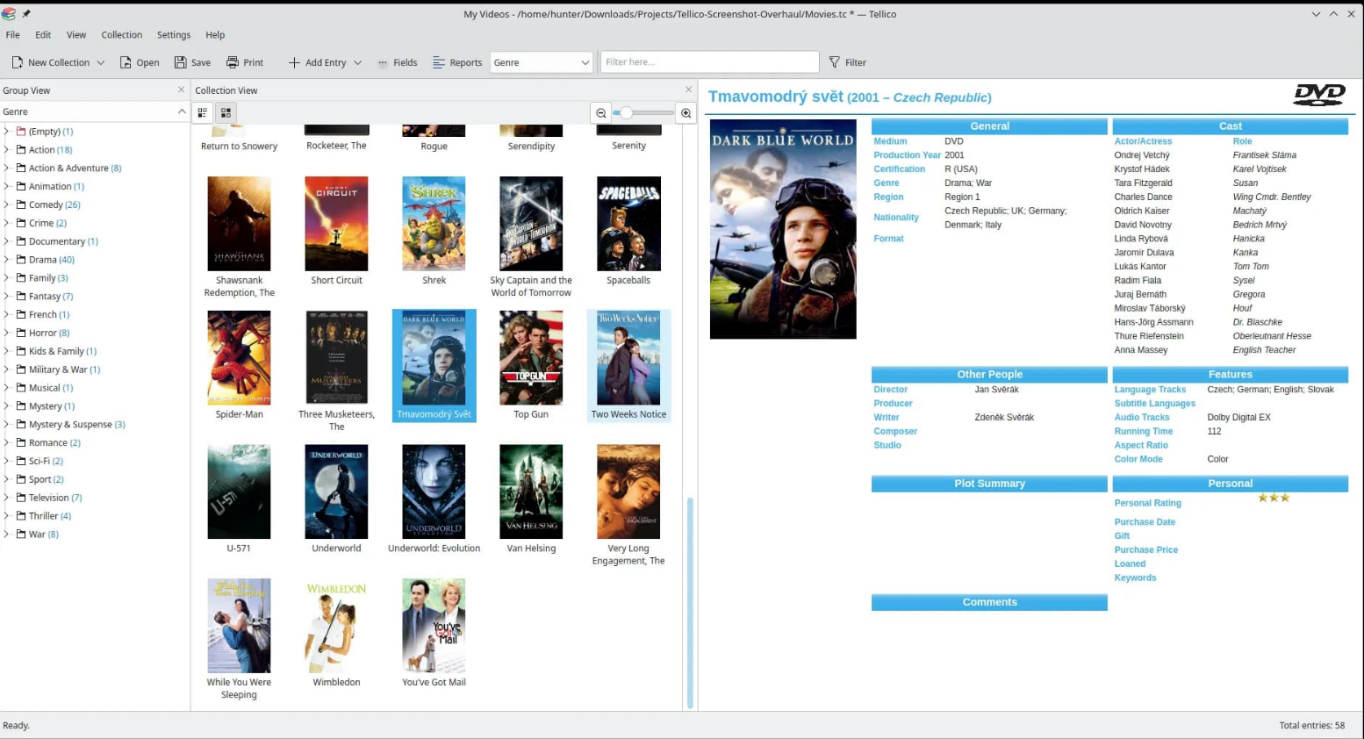Click the zoom in magnifier icon

(686, 113)
